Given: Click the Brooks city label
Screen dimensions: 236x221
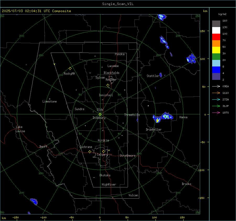Looking at the screenshot, I should 186,184.
